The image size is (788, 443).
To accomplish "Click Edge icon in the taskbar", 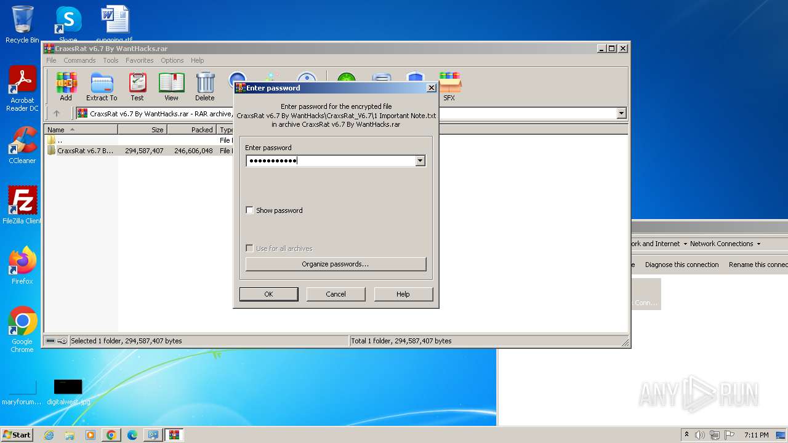I will (x=132, y=435).
